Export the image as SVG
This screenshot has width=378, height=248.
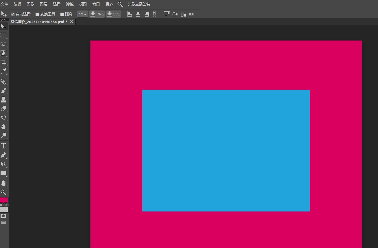(x=114, y=14)
